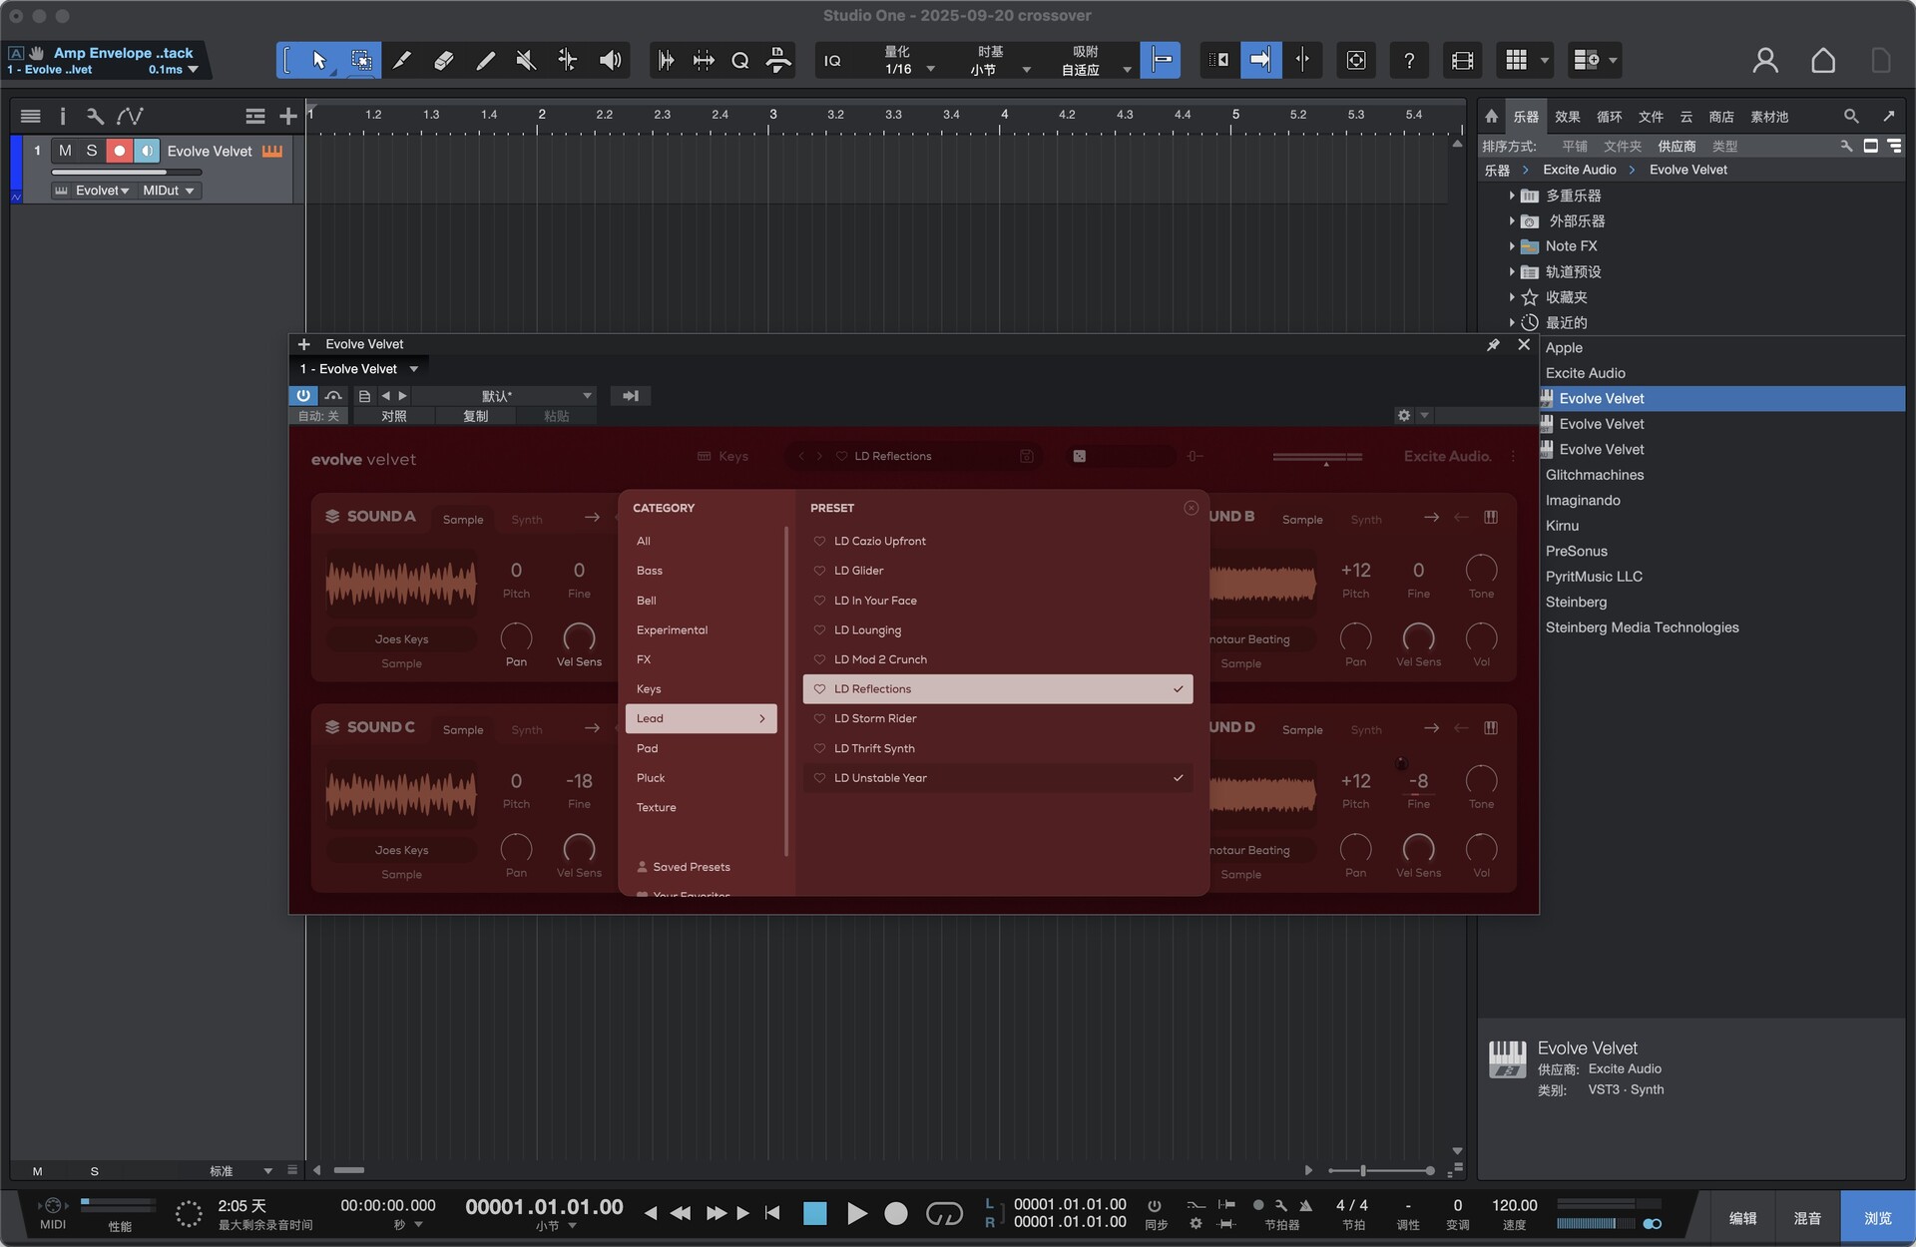Select the Arrow tool in toolbar
Viewport: 1916px width, 1247px height.
(x=319, y=61)
